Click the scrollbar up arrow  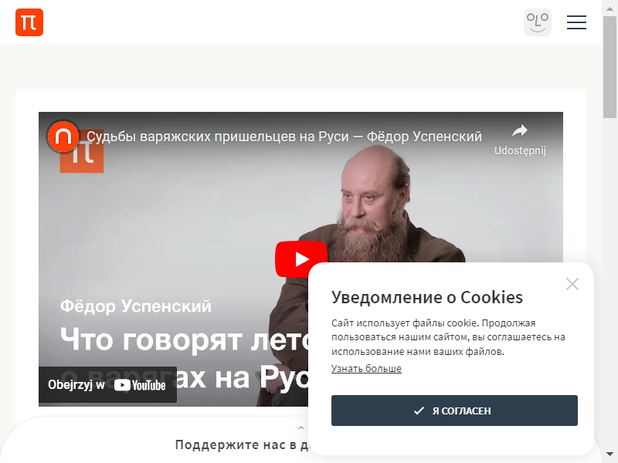click(x=610, y=8)
